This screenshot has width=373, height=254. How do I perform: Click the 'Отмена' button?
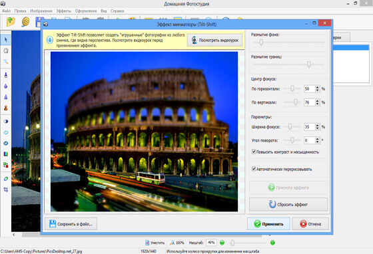(x=310, y=223)
